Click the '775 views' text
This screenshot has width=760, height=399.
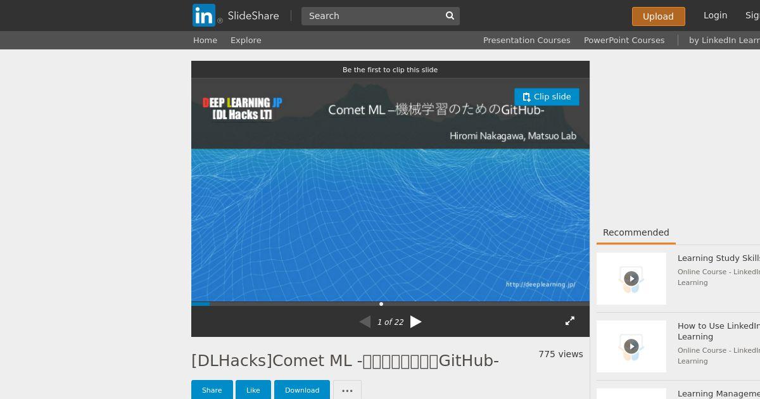(x=560, y=354)
